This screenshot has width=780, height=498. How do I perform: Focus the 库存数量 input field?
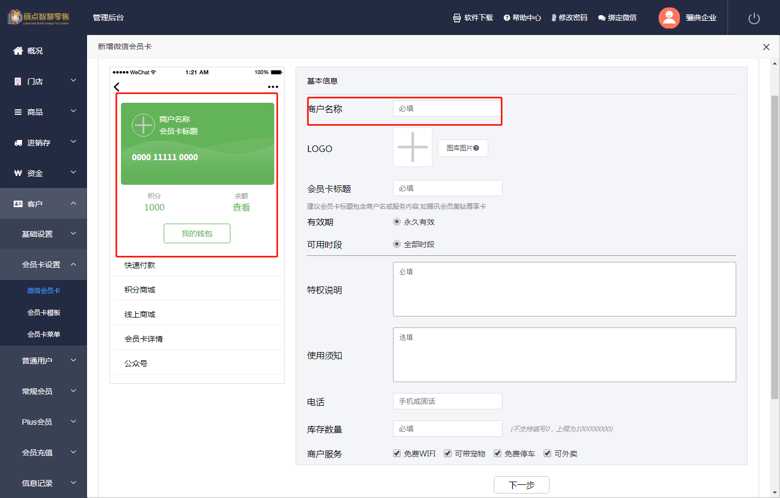[447, 429]
